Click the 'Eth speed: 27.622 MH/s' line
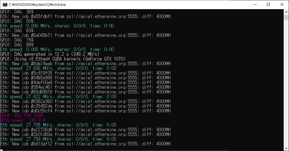289x151 pixels. click(58, 97)
